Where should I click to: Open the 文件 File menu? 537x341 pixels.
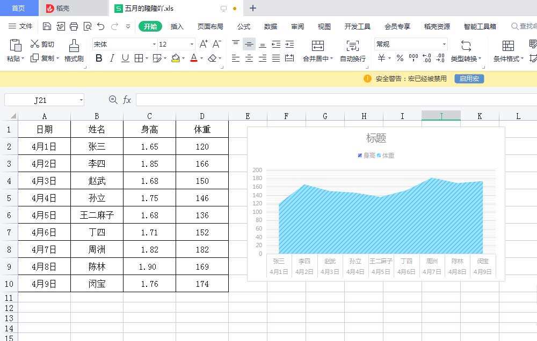(20, 26)
